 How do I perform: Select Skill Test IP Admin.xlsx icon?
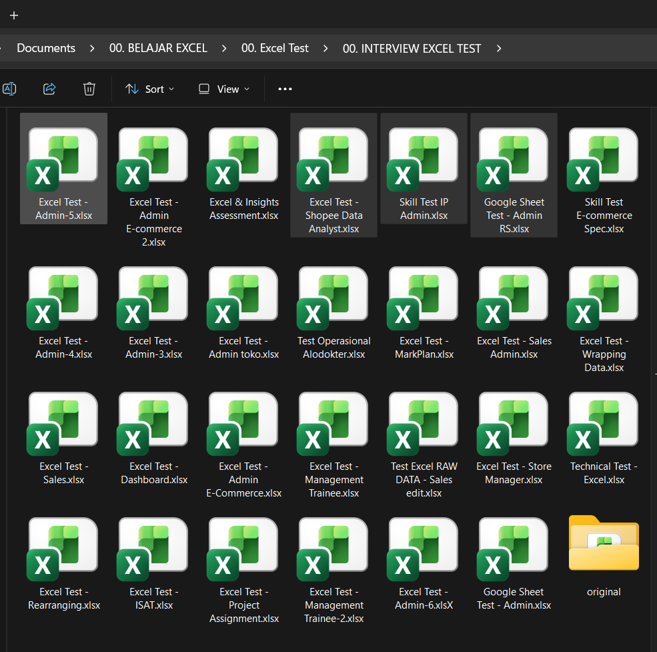point(423,159)
